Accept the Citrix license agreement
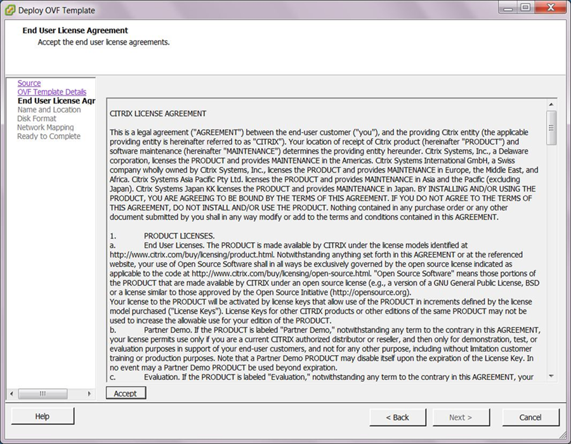Viewport: 571px width, 444px height. pyautogui.click(x=126, y=393)
